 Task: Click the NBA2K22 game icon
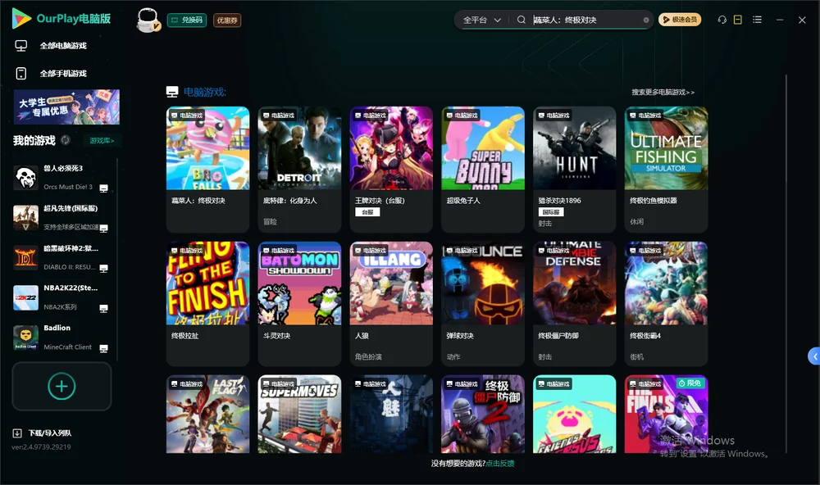[x=25, y=297]
